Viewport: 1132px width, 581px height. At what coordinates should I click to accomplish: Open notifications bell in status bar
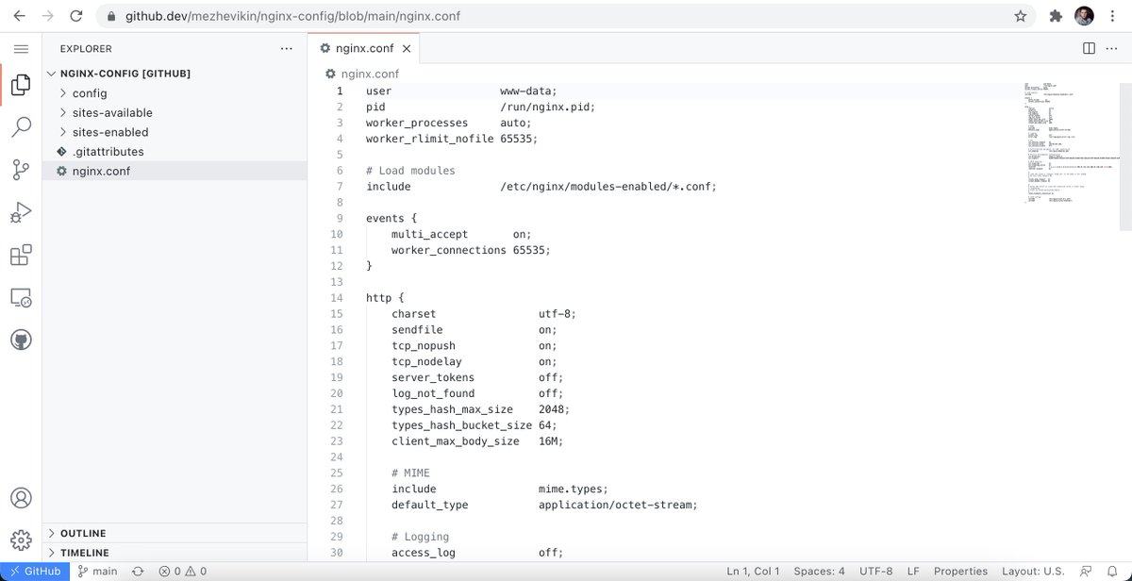point(1114,571)
